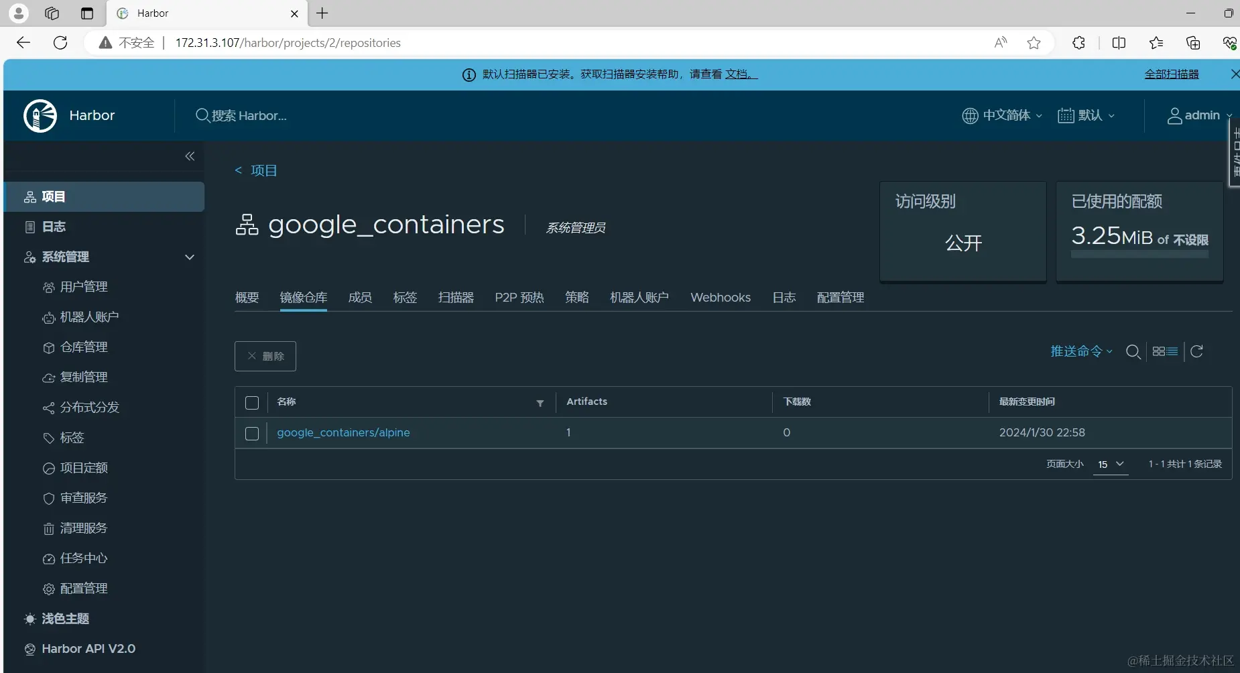Open browser collections icon
The image size is (1240, 673).
[1193, 43]
